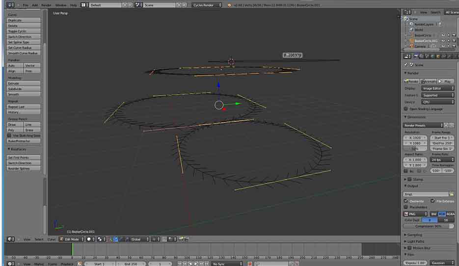
Task: Toggle the File Extensions checkbox
Action: click(432, 201)
